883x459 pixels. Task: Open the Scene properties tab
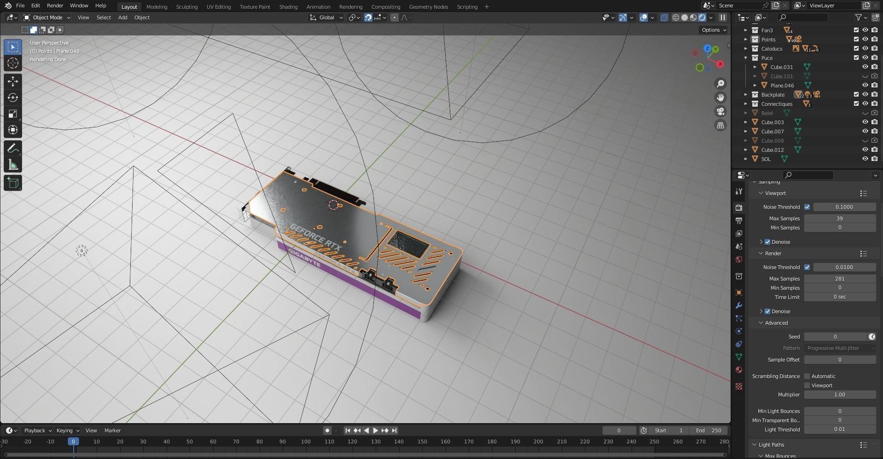coord(739,246)
